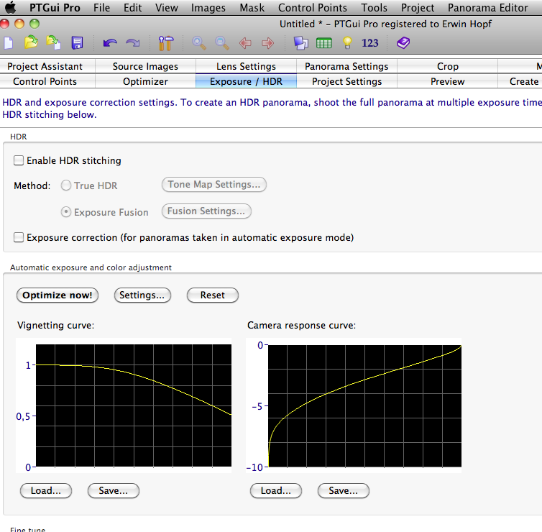The height and width of the screenshot is (532, 542).
Task: Switch to the Lens Settings tab
Action: (x=246, y=66)
